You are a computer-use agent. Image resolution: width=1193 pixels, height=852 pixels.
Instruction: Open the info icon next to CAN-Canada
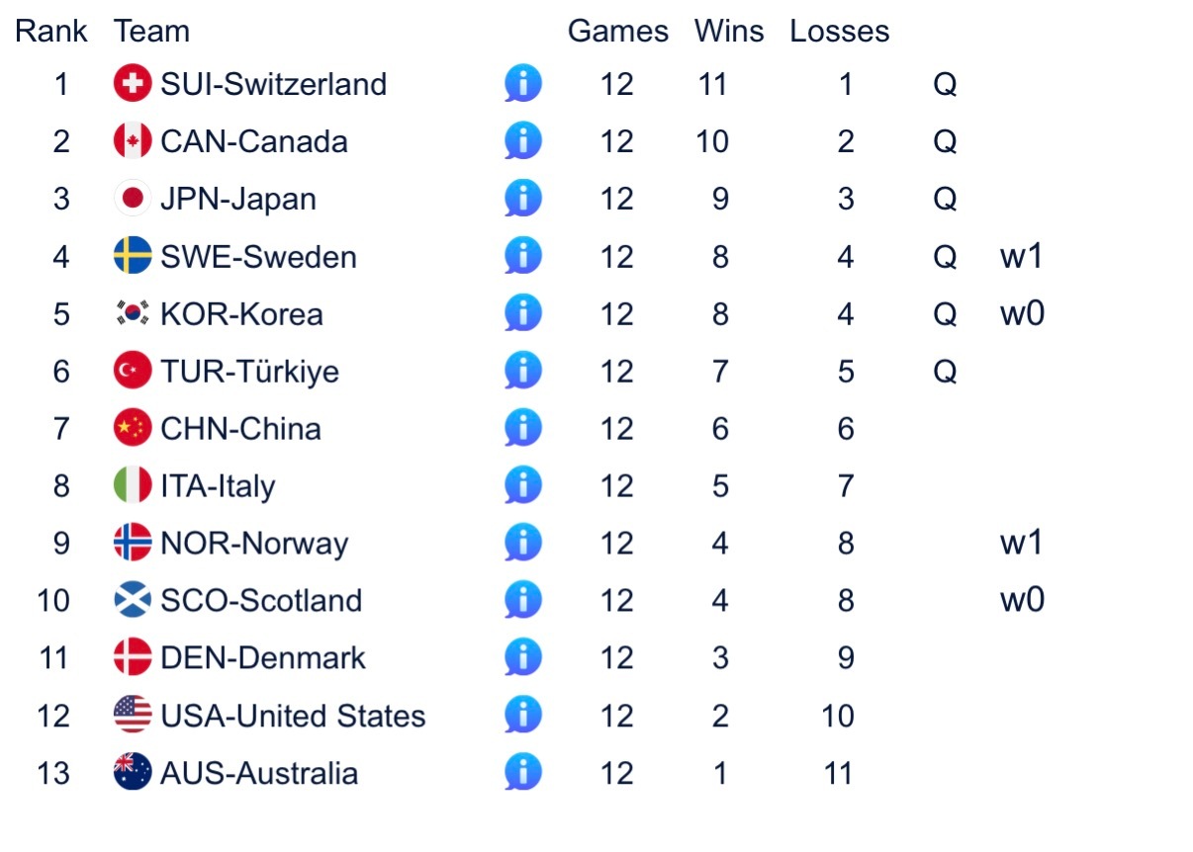coord(523,141)
